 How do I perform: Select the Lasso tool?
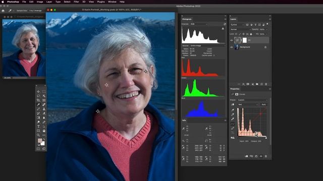(x=38, y=96)
